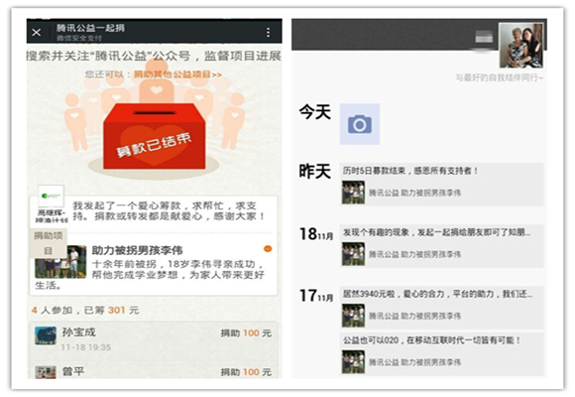The image size is (575, 397).
Task: Tap the orange circle icon beside 助力被拐男孩李伟
Action: (x=268, y=249)
